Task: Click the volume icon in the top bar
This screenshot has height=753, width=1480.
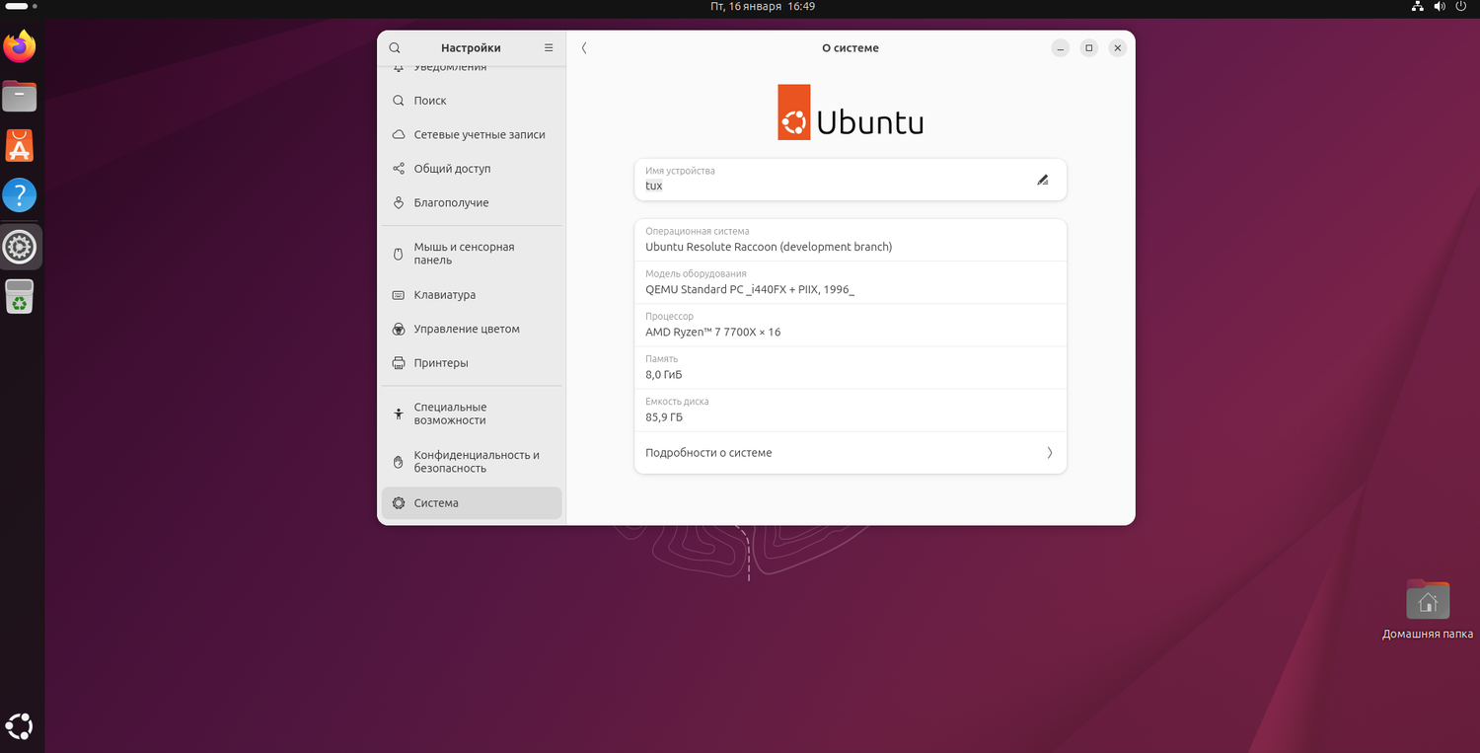Action: (x=1440, y=6)
